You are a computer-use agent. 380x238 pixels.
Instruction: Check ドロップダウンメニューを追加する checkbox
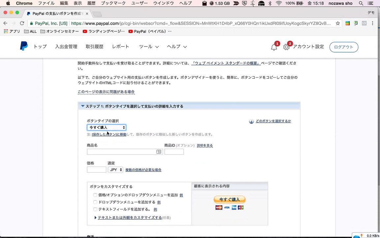[x=95, y=202]
